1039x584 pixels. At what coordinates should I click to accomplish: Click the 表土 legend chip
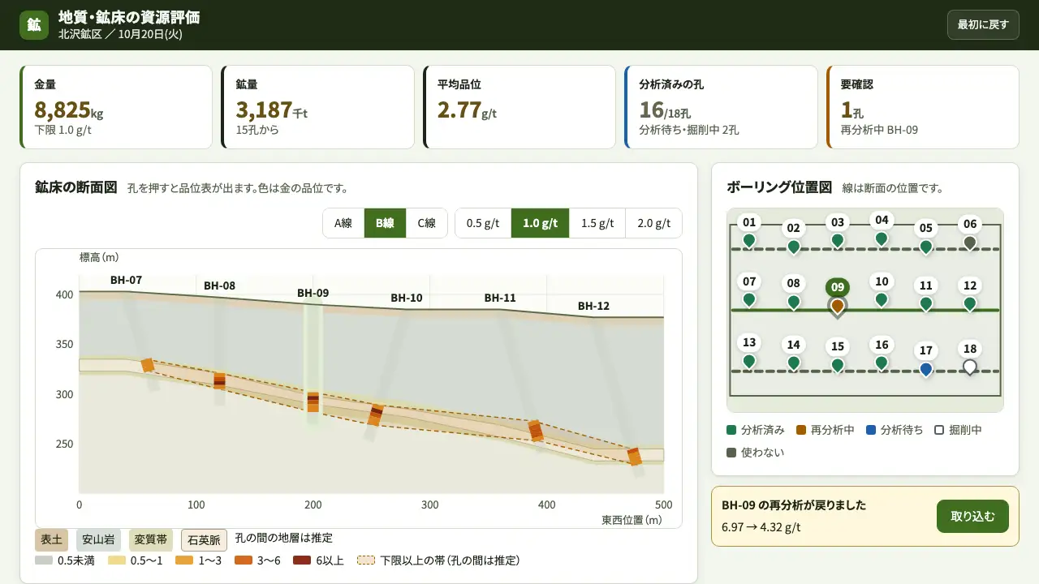tap(52, 540)
